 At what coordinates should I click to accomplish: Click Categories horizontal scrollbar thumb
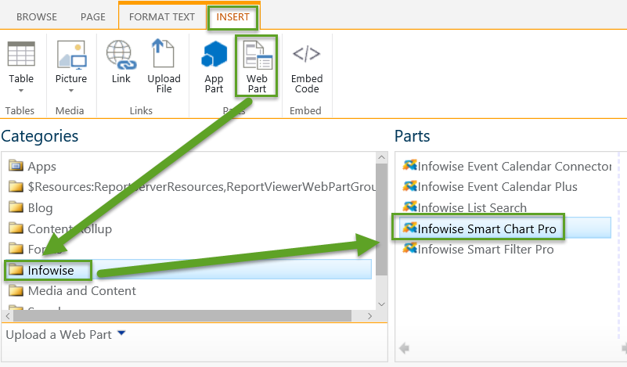(182, 316)
